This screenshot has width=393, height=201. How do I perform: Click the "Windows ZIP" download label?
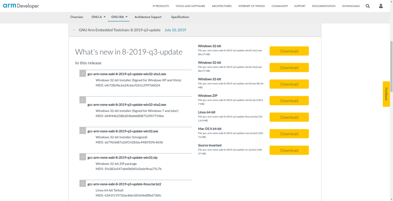[x=208, y=95]
